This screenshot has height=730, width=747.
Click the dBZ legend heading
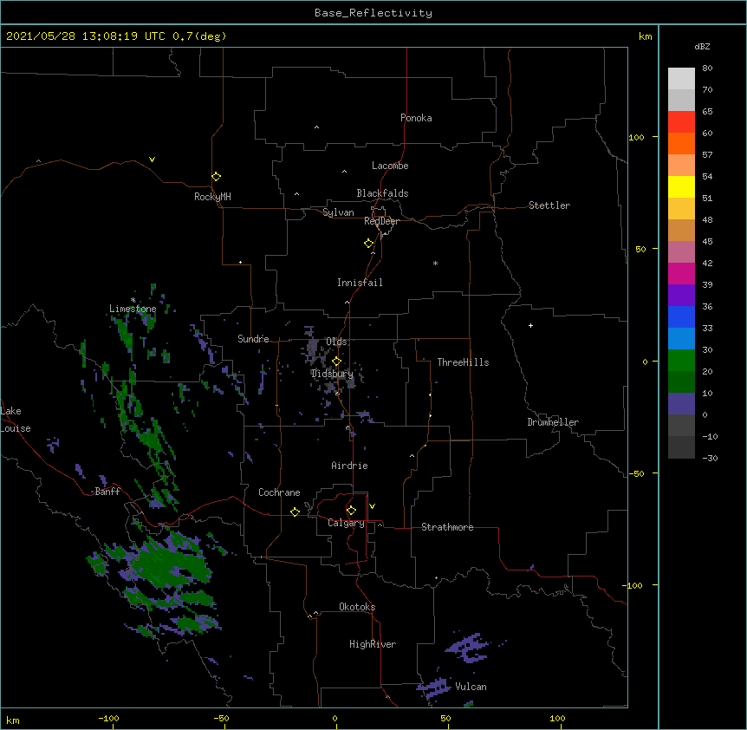[702, 47]
